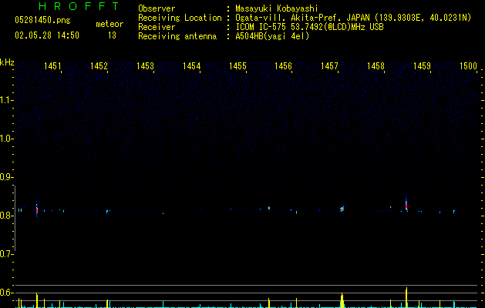The image size is (485, 308).
Task: Click the 1.1 kHz frequency axis label
Action: pyautogui.click(x=6, y=100)
